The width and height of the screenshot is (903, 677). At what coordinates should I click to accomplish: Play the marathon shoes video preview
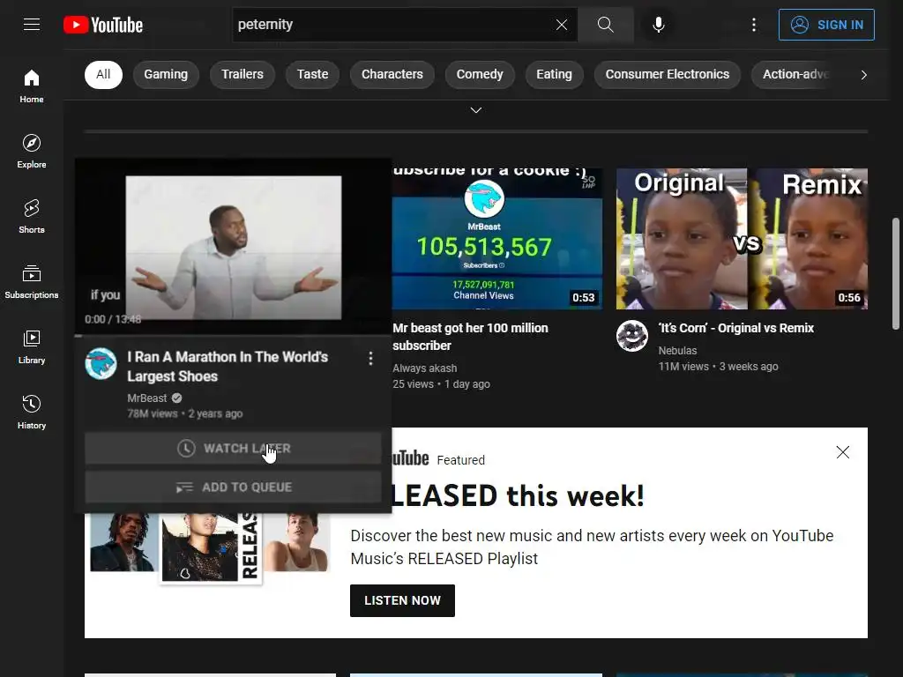click(233, 247)
